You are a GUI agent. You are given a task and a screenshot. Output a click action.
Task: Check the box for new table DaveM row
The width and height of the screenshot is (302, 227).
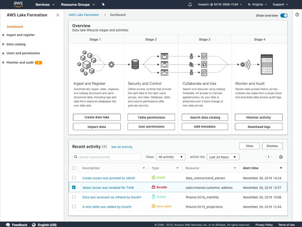[74, 206]
